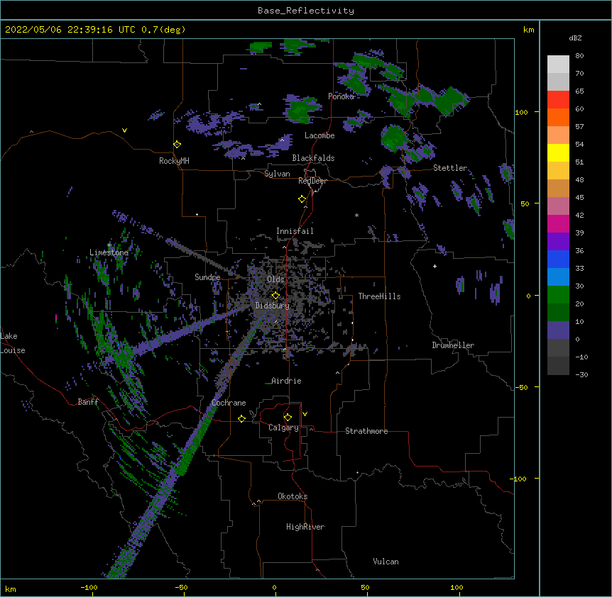Click the Blackfalds label
This screenshot has width=612, height=597.
point(313,158)
